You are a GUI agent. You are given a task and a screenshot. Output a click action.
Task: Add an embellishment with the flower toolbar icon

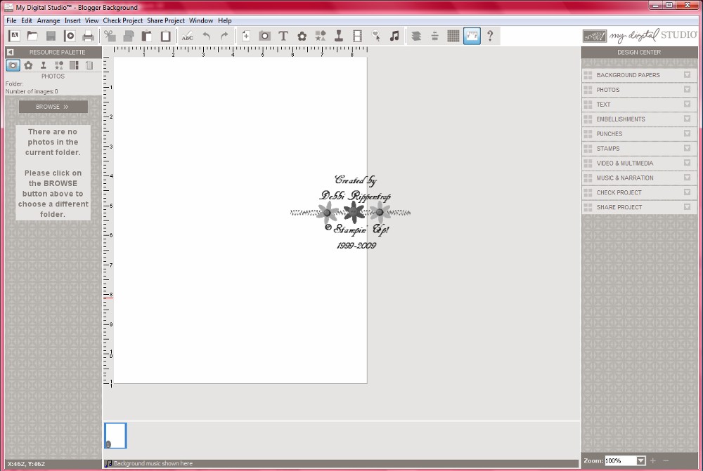pos(302,36)
